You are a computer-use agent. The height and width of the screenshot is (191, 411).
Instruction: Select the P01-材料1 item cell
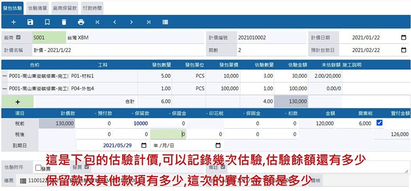coord(104,76)
